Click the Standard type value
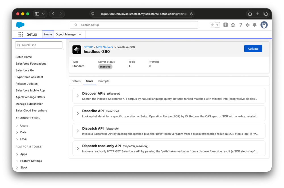The width and height of the screenshot is (284, 188). click(78, 66)
